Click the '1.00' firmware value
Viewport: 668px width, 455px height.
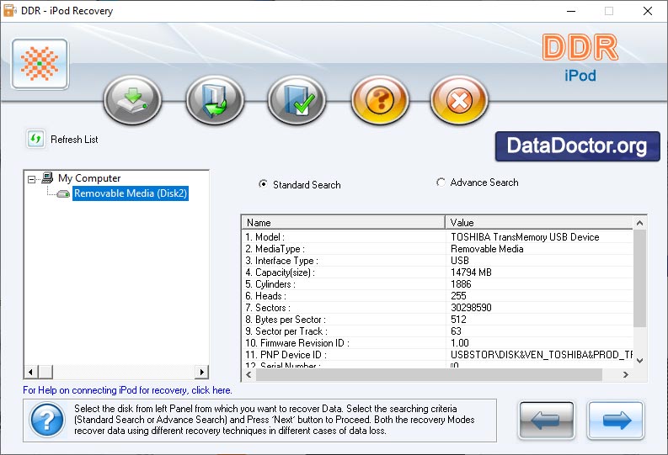pyautogui.click(x=460, y=343)
